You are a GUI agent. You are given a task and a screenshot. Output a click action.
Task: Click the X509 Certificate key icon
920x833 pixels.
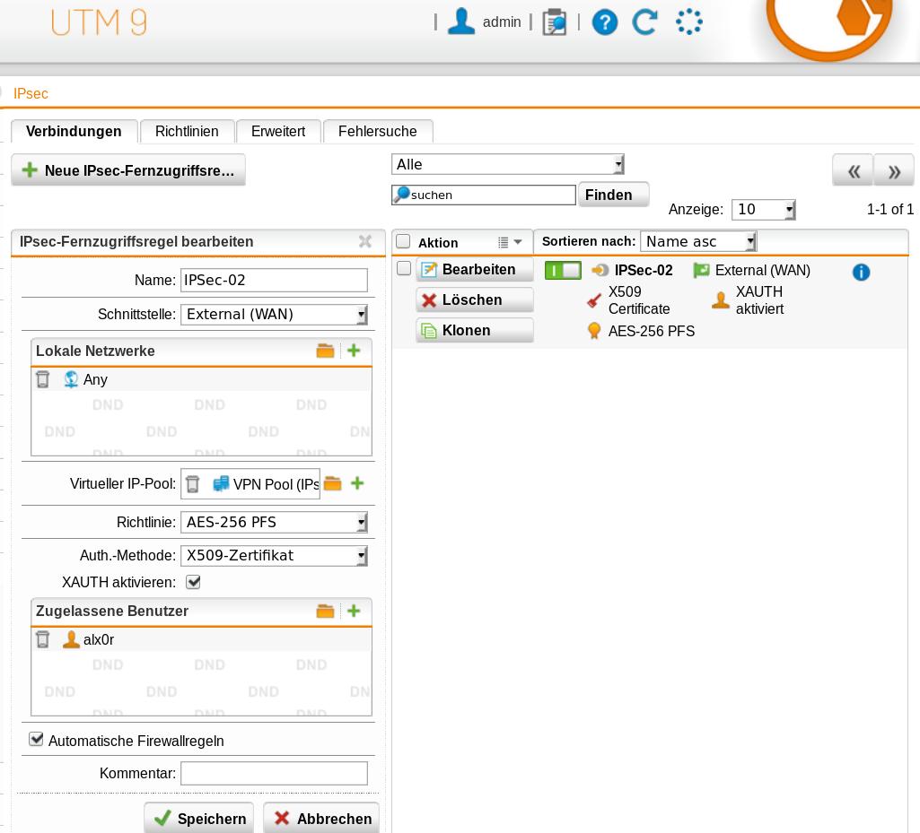594,300
